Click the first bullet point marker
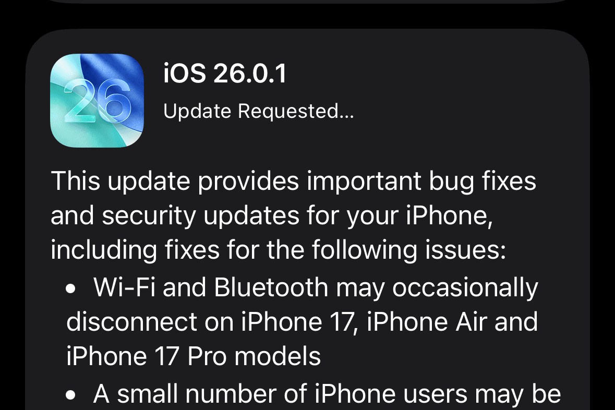Image resolution: width=615 pixels, height=410 pixels. 70,289
